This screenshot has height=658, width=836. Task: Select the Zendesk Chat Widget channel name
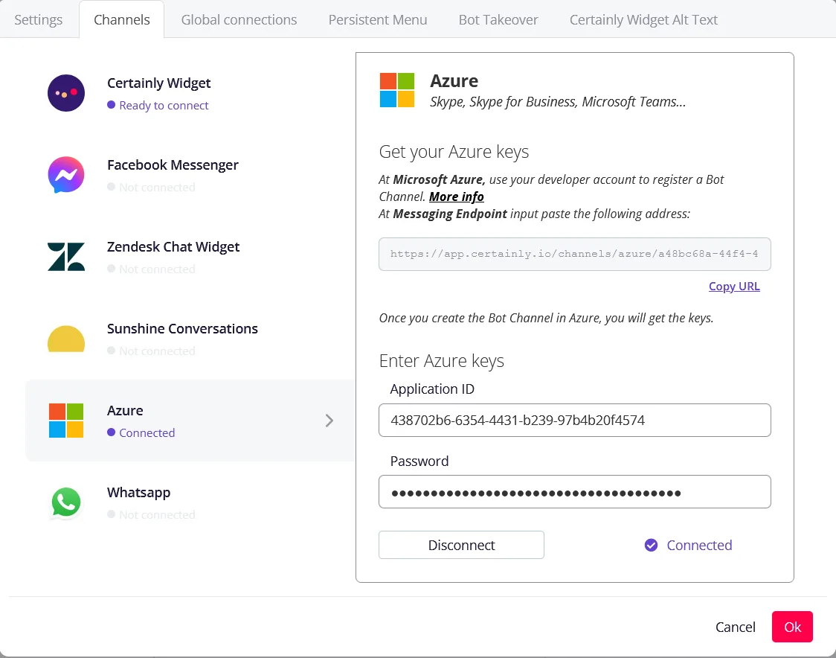pos(173,247)
